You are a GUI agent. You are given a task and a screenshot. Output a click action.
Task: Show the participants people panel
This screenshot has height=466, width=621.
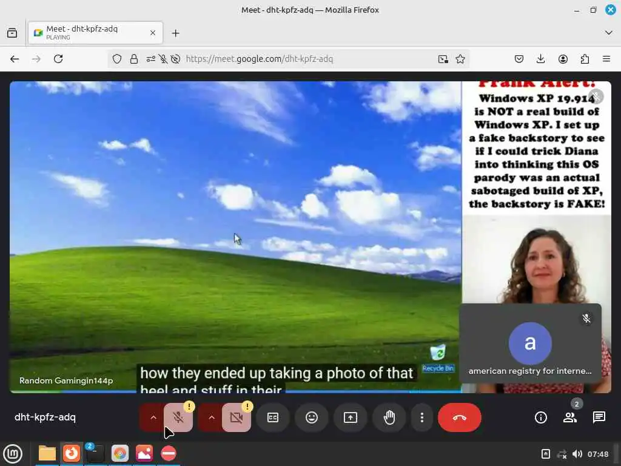[570, 417]
